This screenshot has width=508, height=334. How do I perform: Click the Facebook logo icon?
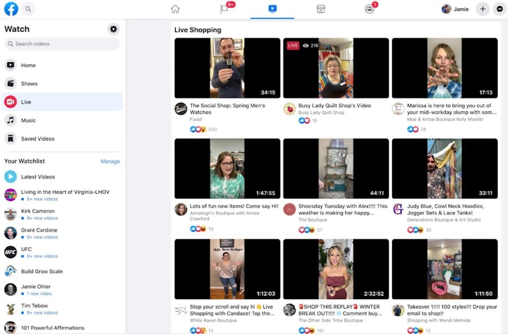coord(11,9)
